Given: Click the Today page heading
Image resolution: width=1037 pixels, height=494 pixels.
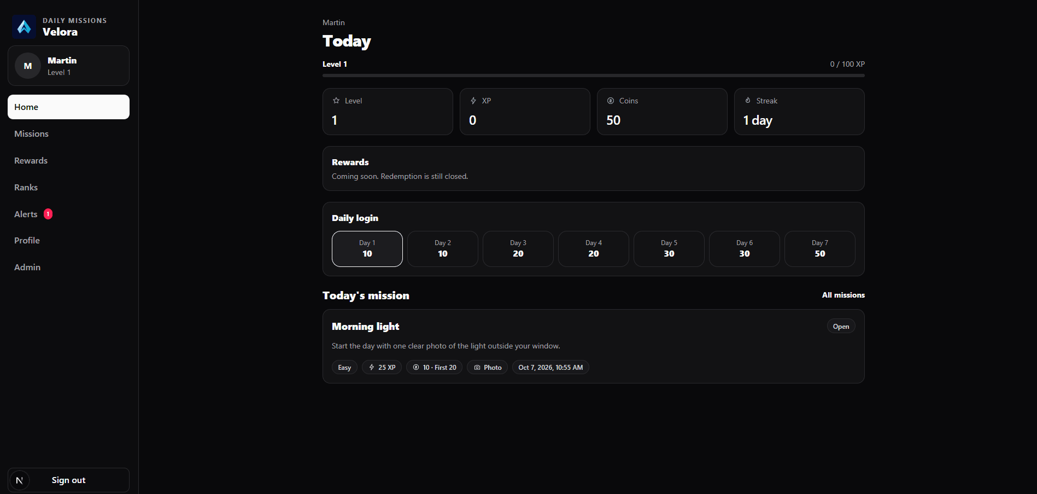Looking at the screenshot, I should (x=347, y=41).
